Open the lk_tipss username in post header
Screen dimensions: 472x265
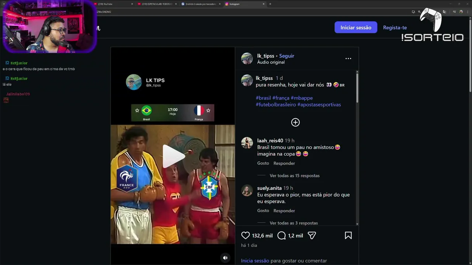coord(265,56)
